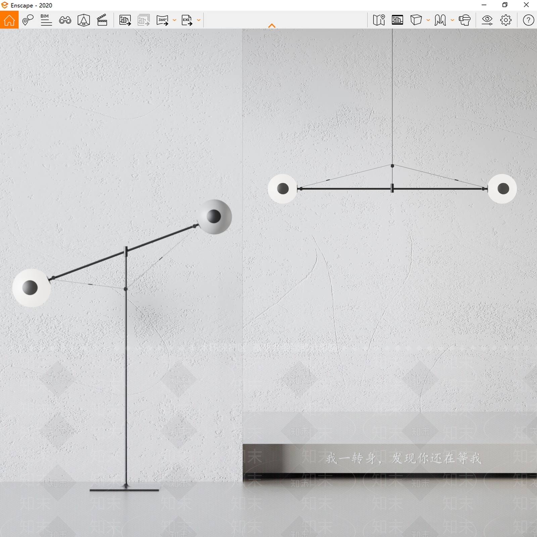Expand the rendering style dropdown arrow
537x537 pixels.
tap(452, 20)
